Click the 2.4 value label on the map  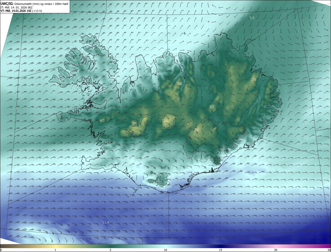point(134,123)
